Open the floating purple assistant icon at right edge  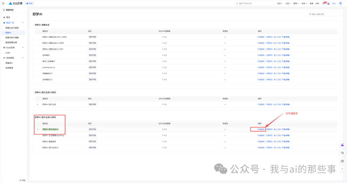343,145
